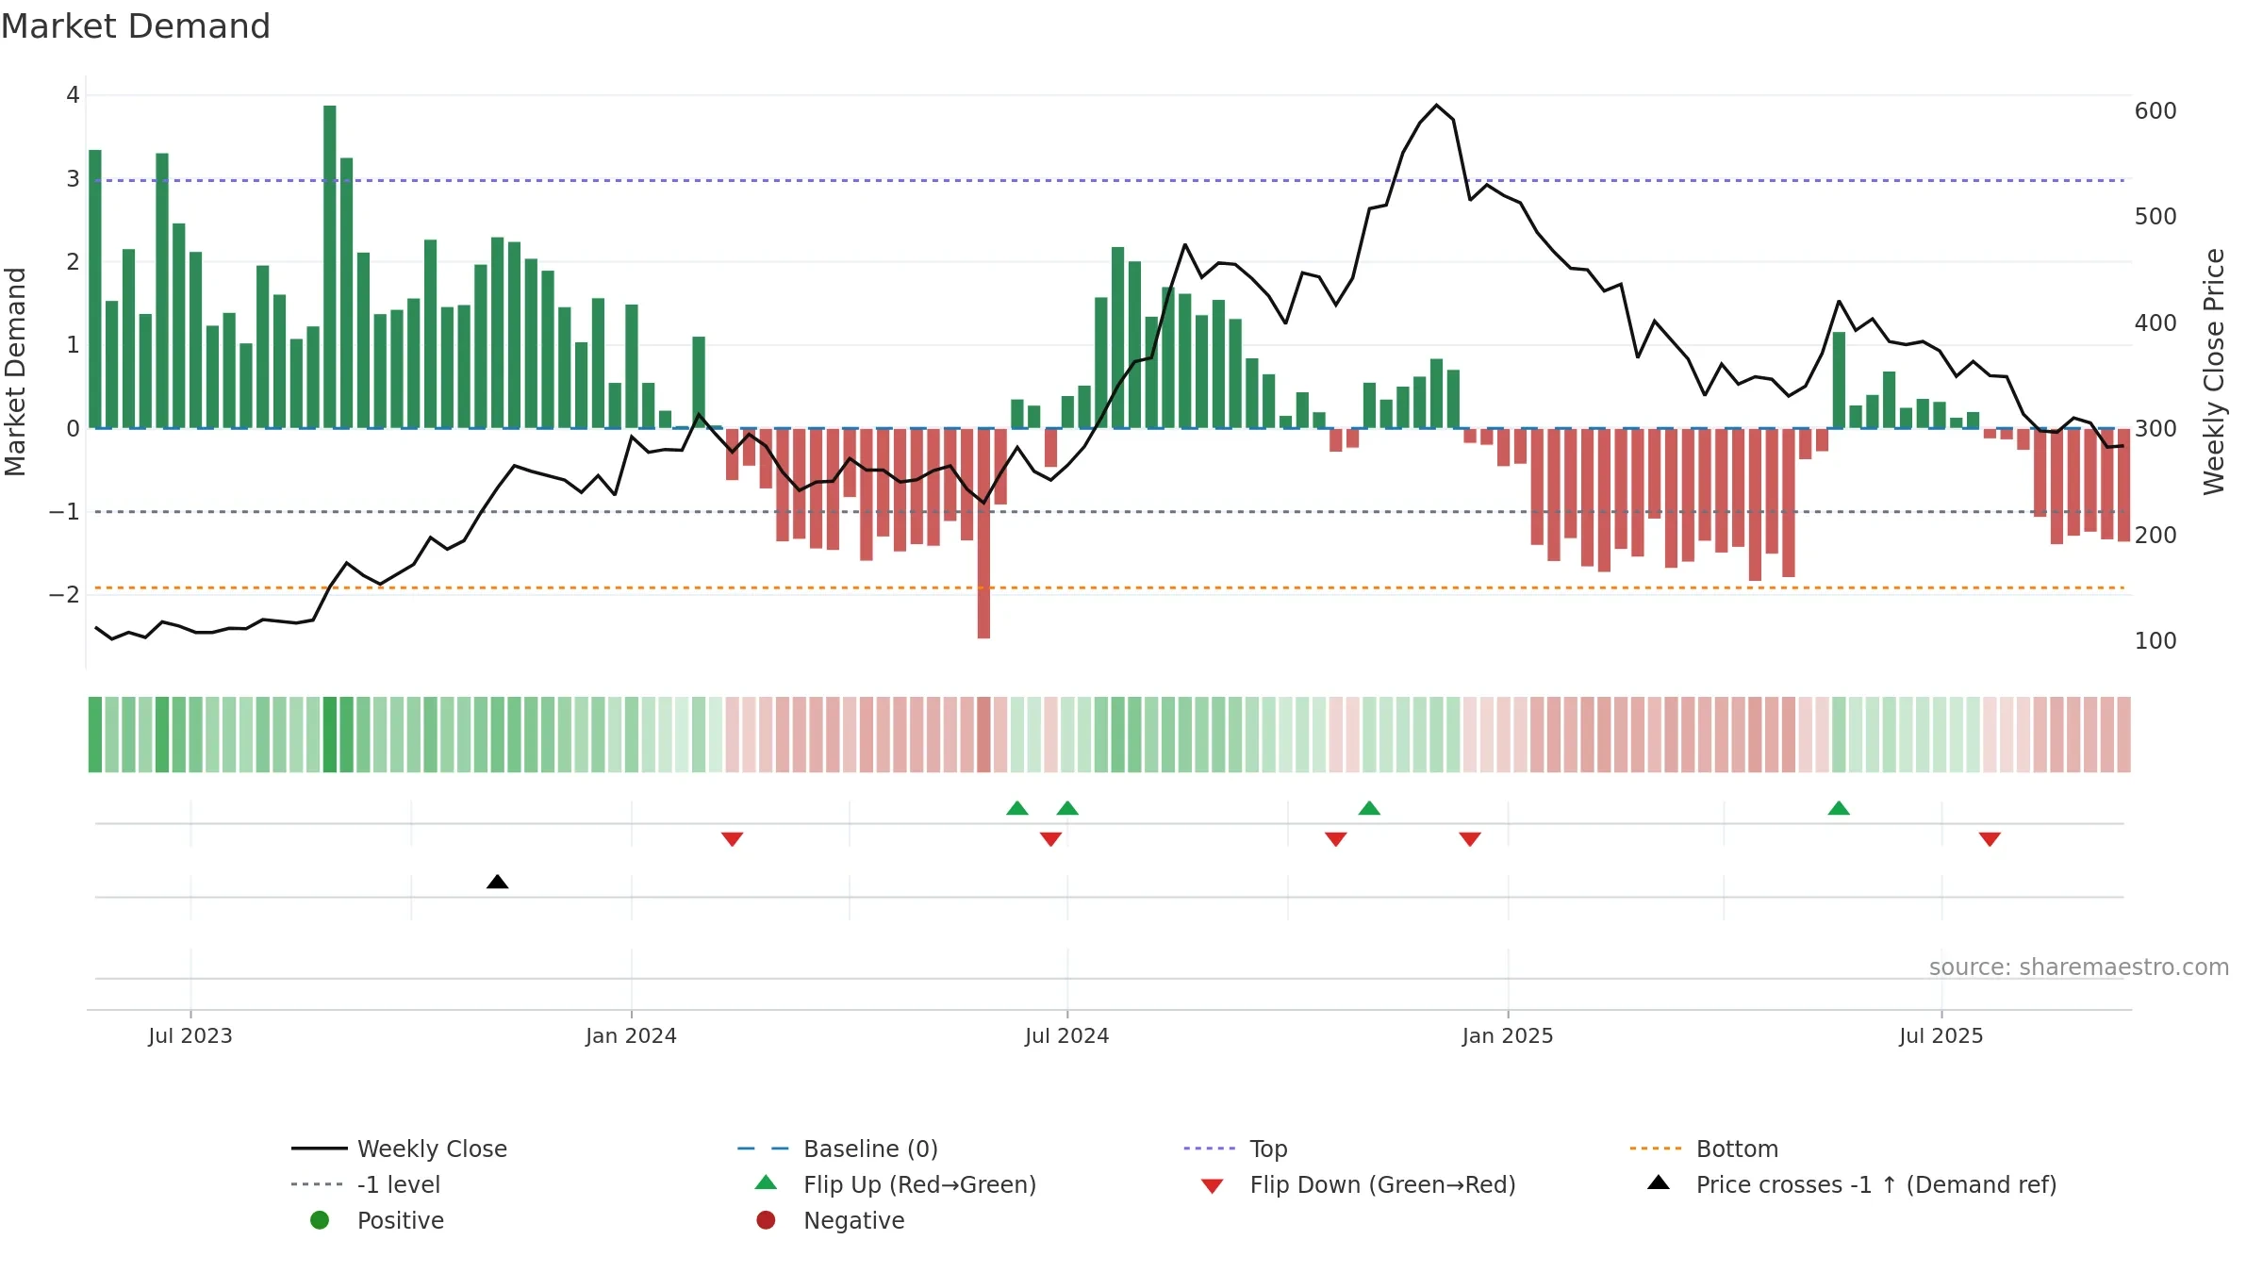Click the red flip-down marker just before Jul 2024

pos(1051,839)
